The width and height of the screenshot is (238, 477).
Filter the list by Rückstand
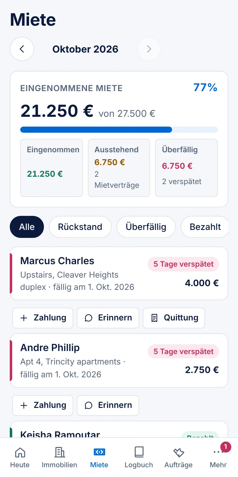(x=80, y=227)
